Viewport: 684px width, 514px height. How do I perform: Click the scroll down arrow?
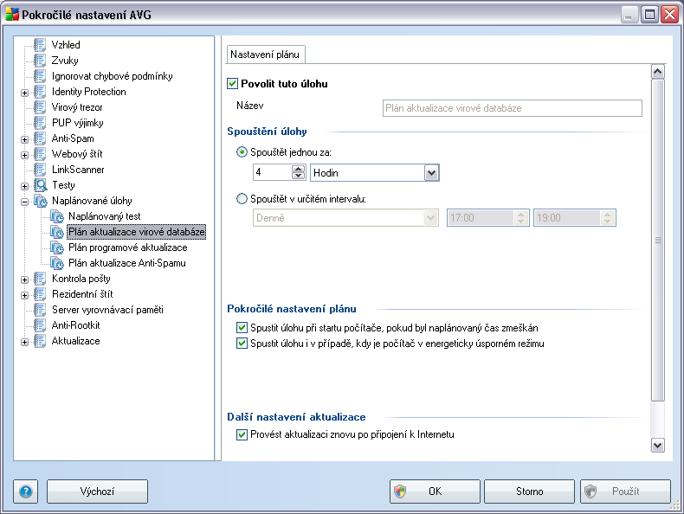click(658, 446)
